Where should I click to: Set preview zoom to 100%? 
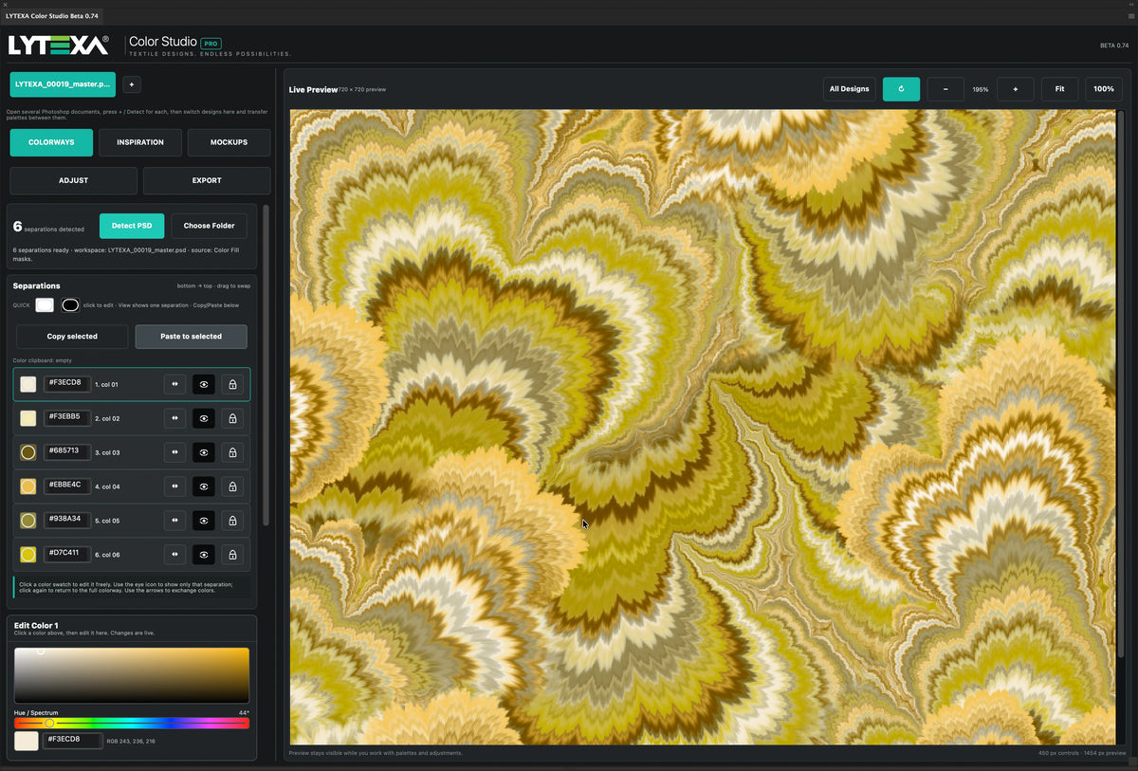(1104, 89)
